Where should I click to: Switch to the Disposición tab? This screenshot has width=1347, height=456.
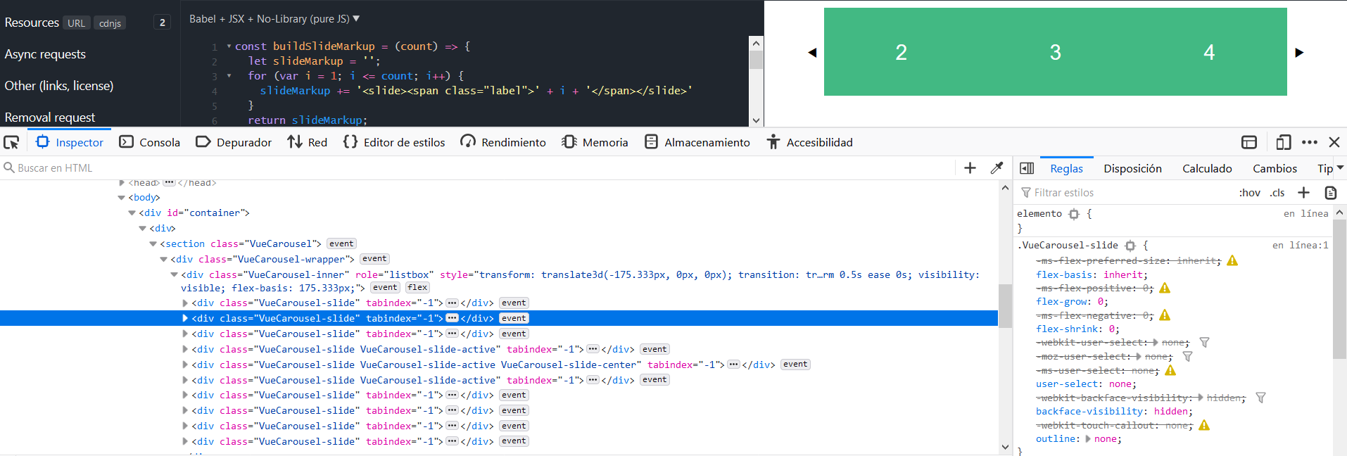coord(1132,169)
